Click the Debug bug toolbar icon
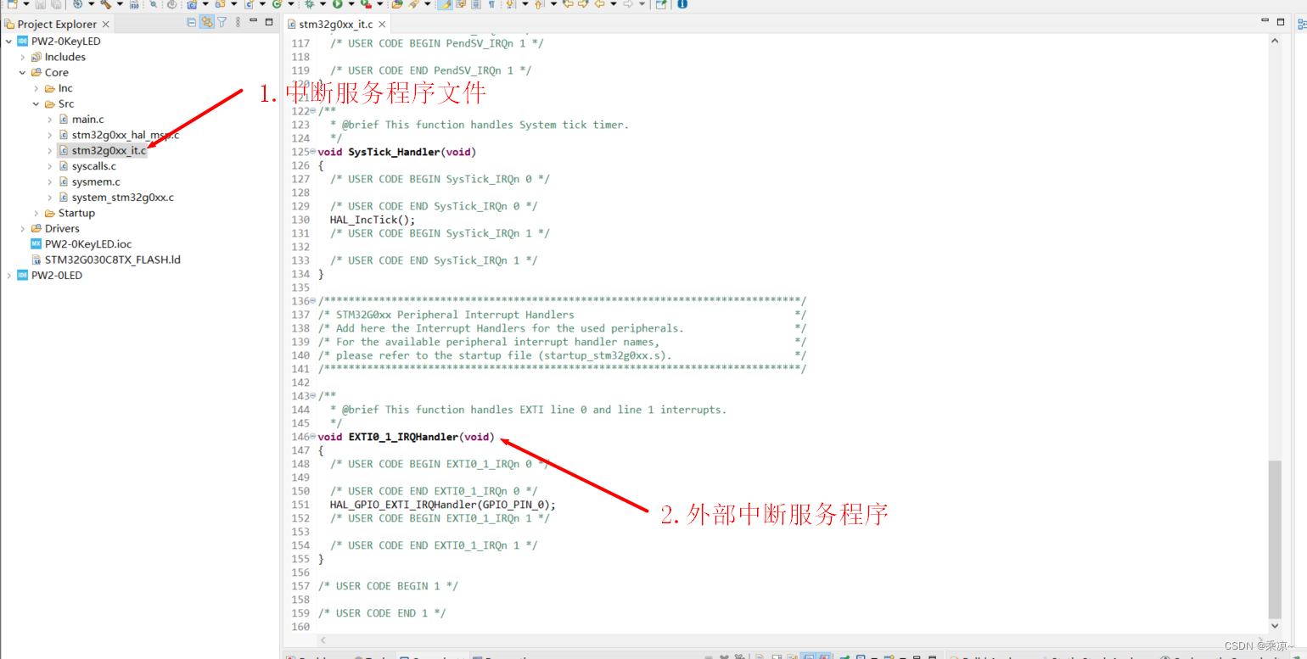 tap(310, 4)
